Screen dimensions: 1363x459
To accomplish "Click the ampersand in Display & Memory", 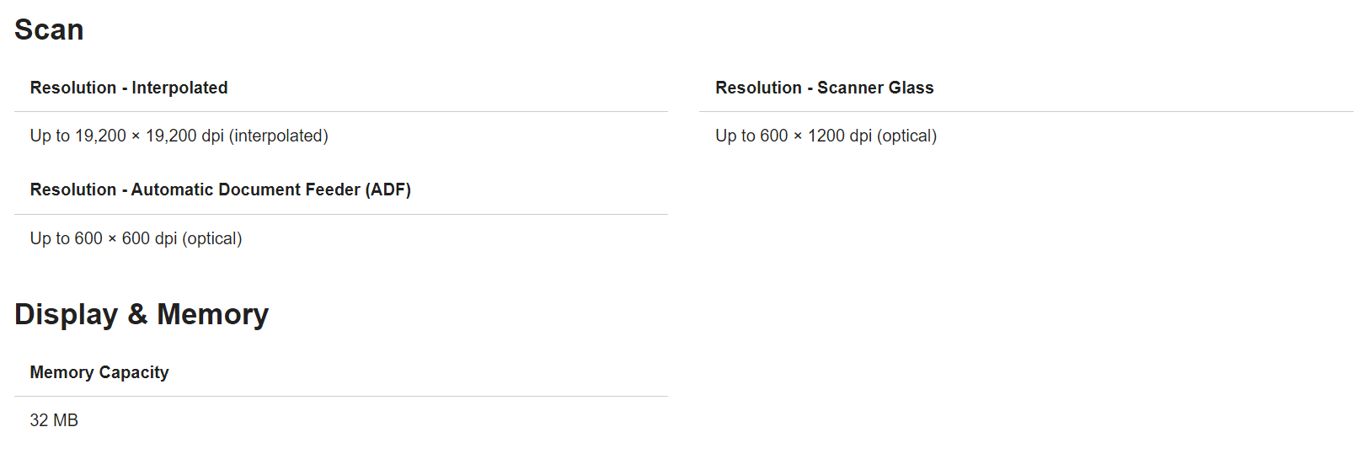I will 137,314.
